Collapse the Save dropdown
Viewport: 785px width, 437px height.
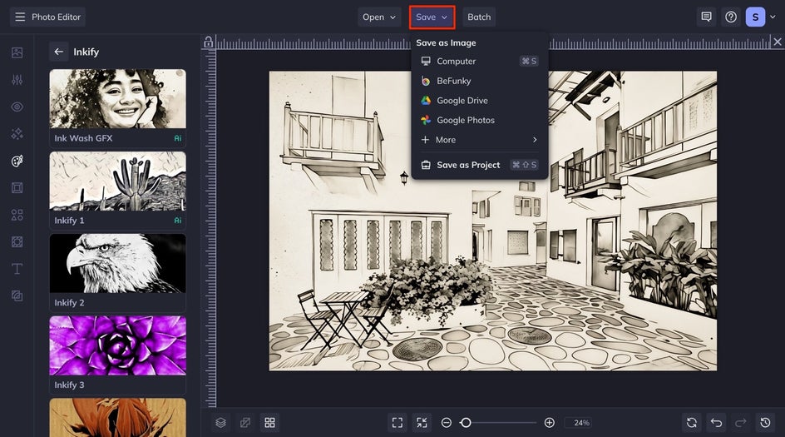point(432,17)
